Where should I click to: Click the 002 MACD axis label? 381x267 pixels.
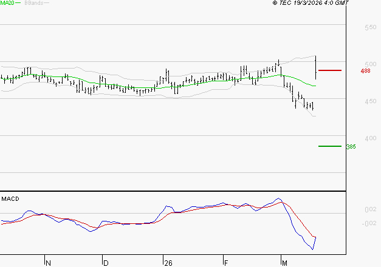click(371, 209)
